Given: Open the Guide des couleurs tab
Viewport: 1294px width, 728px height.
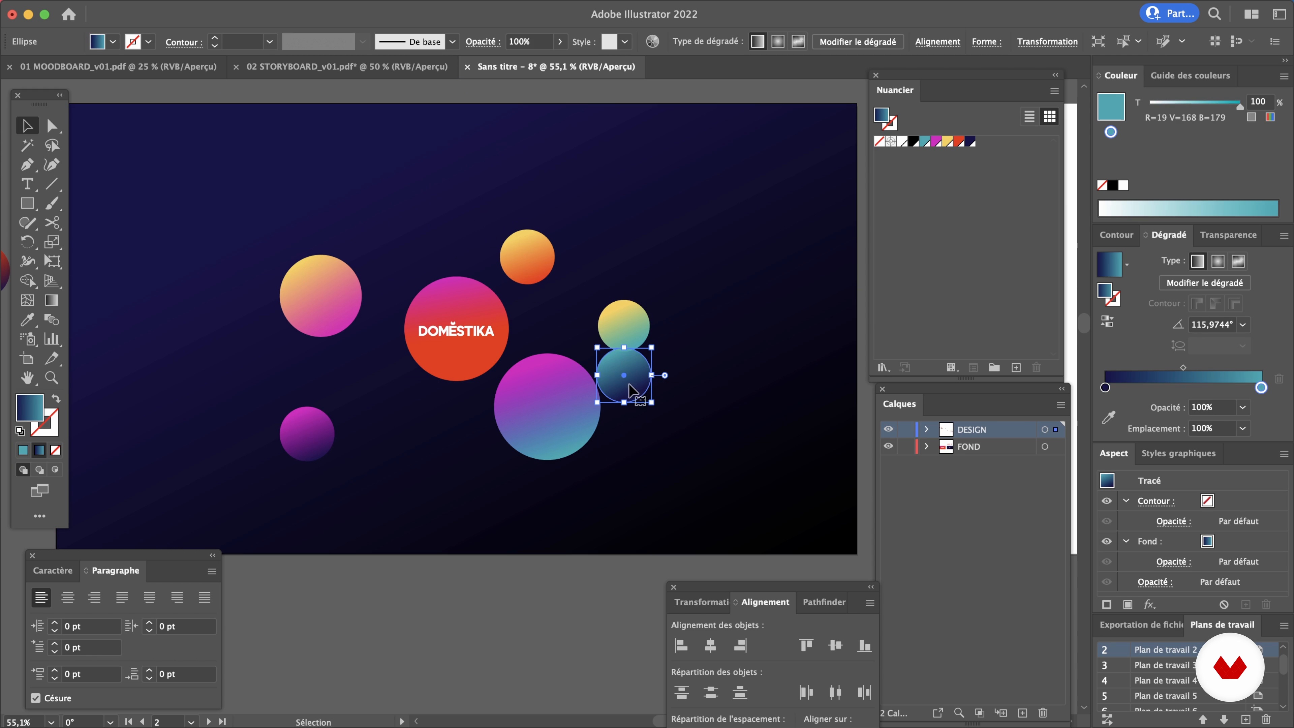Looking at the screenshot, I should [1190, 75].
